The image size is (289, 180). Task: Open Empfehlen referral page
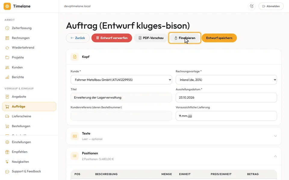click(29, 152)
